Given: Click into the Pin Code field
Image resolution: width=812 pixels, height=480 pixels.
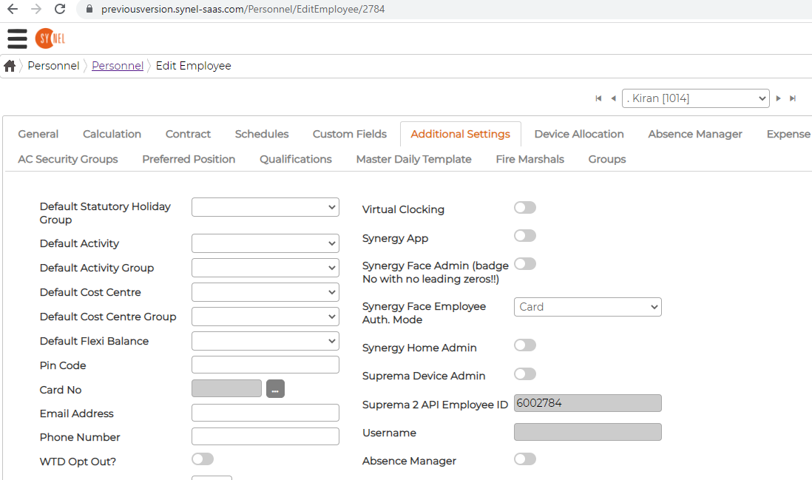Looking at the screenshot, I should coord(265,365).
